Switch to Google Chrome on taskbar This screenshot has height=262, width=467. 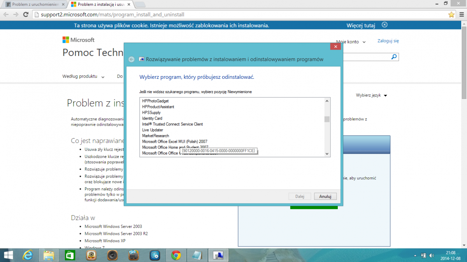click(x=176, y=255)
